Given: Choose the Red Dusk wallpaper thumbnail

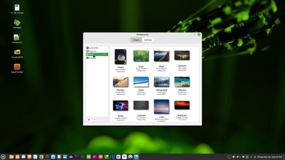Looking at the screenshot, I should point(182,105).
